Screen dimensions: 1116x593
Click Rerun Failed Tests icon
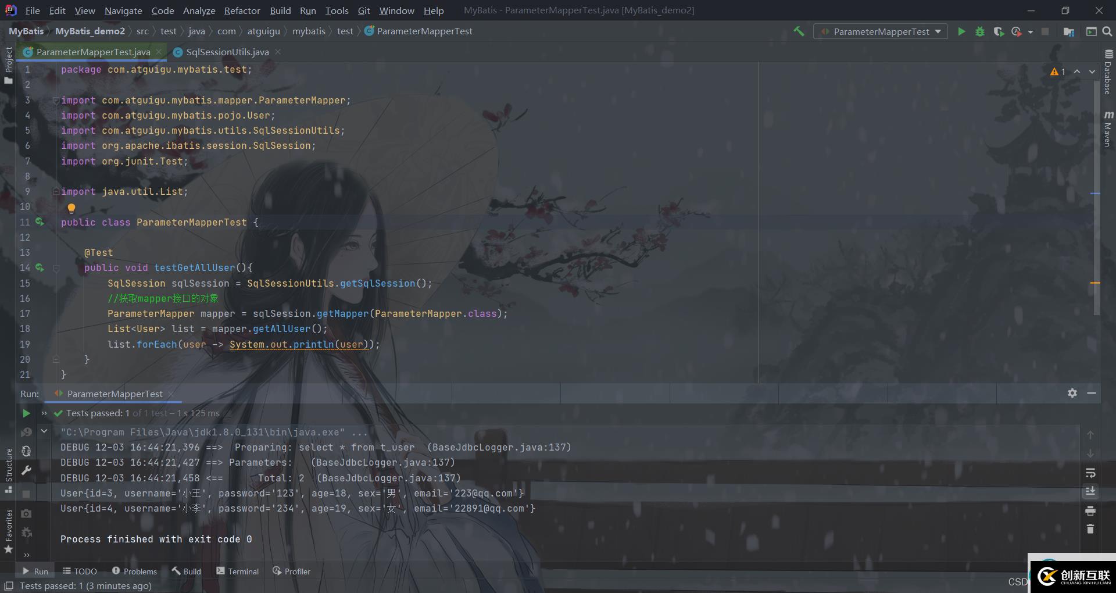point(26,432)
